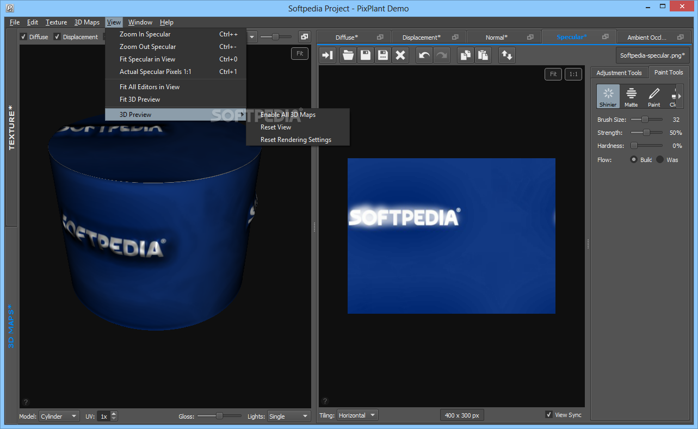Click the 1:1 zoom button
This screenshot has width=698, height=429.
click(x=573, y=74)
